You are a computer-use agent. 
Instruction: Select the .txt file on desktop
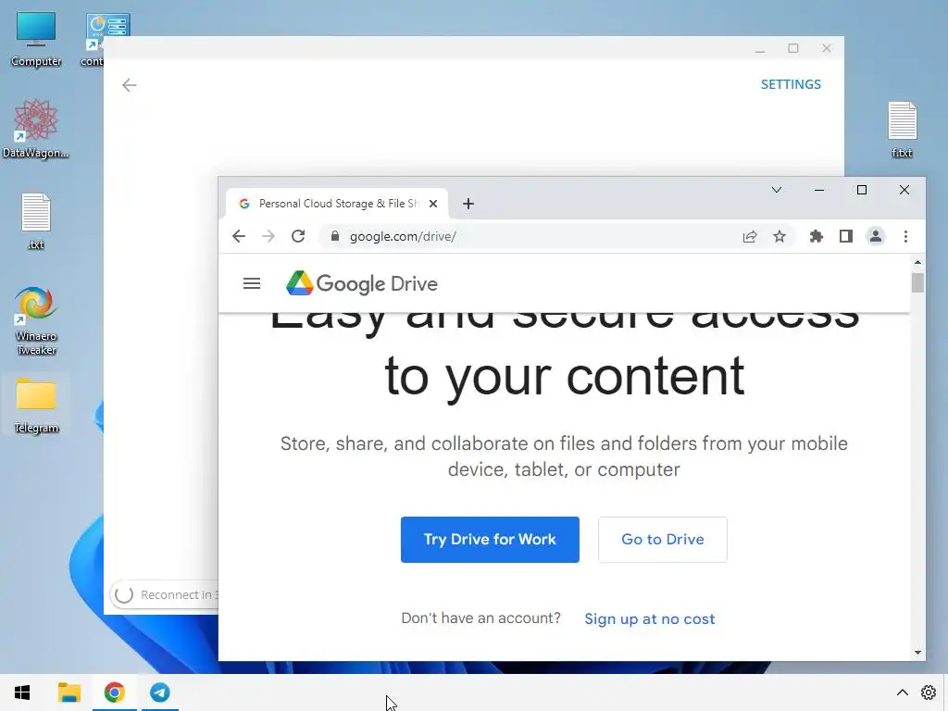pyautogui.click(x=36, y=221)
